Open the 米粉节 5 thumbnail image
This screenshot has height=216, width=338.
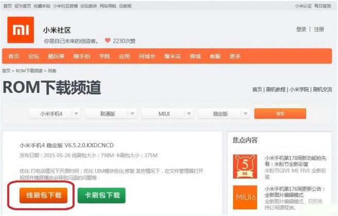coord(245,166)
